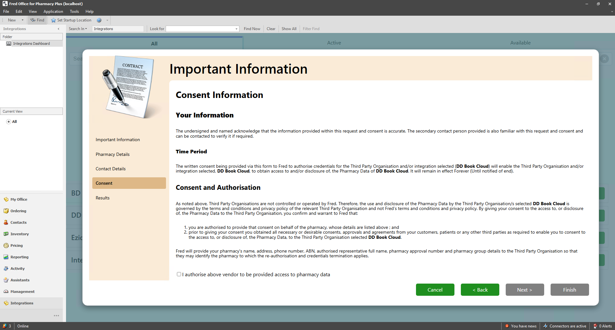The width and height of the screenshot is (615, 330).
Task: Click the Set Startup Location star icon
Action: [54, 20]
